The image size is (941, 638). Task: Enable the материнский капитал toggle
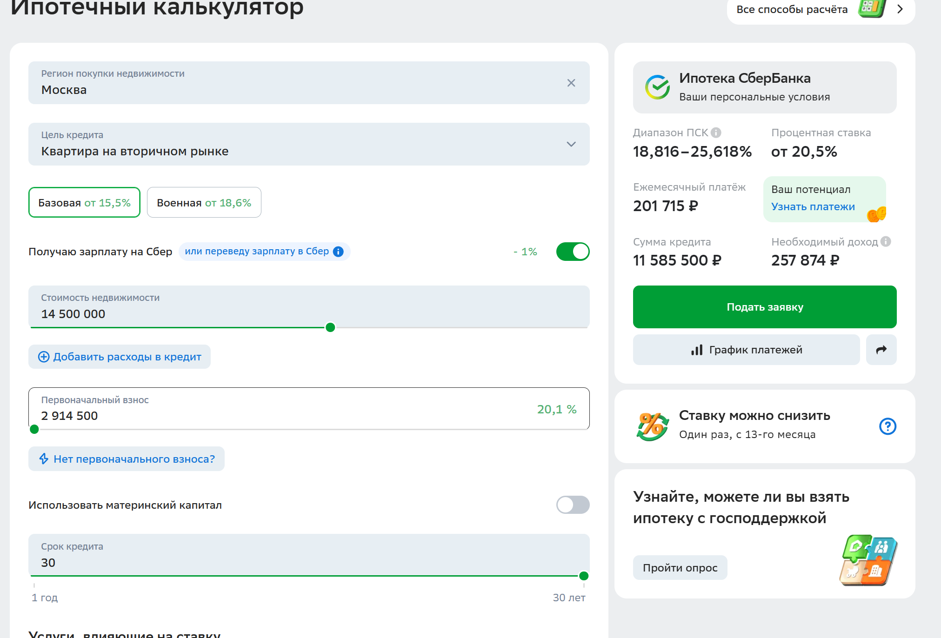[573, 505]
